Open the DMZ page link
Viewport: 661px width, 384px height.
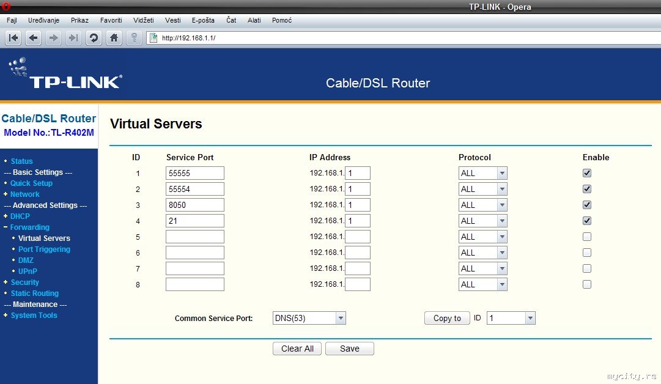(x=26, y=260)
